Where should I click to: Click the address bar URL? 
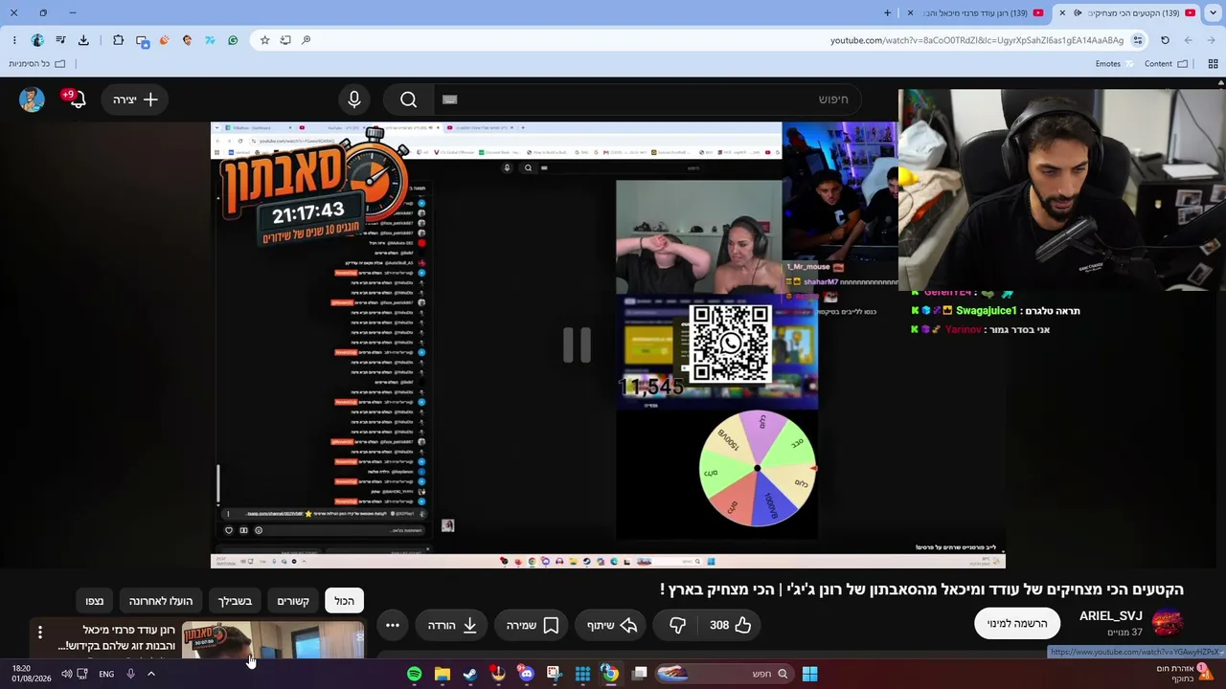pyautogui.click(x=977, y=40)
